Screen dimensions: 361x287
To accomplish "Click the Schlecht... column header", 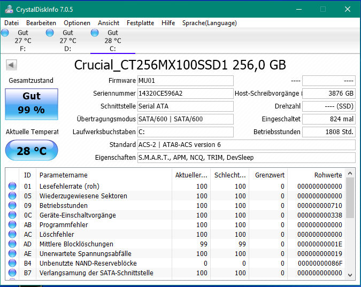I will click(x=229, y=175).
